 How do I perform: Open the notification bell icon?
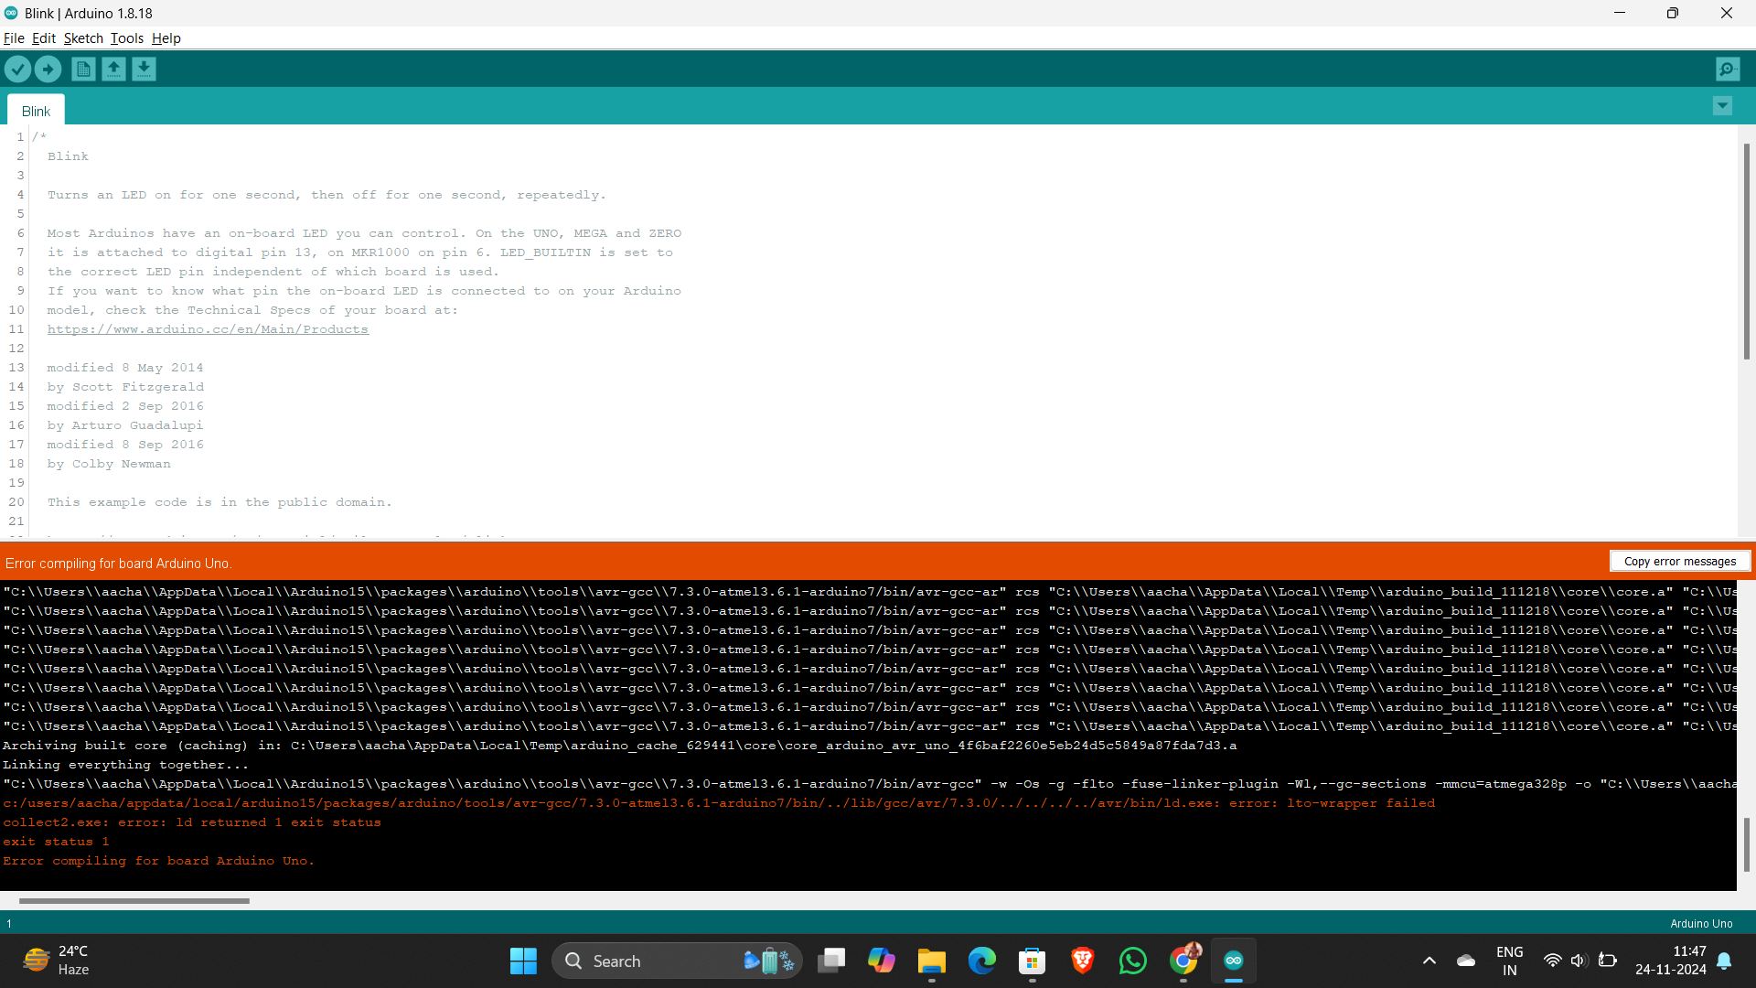[x=1724, y=961]
